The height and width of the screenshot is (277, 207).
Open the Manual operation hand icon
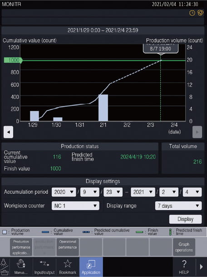[21, 267]
